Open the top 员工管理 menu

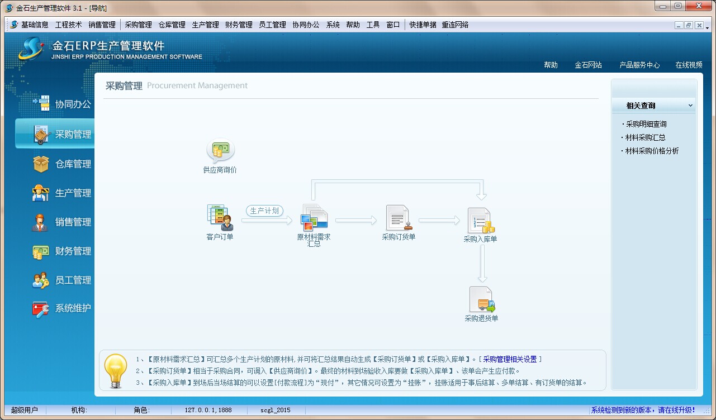coord(272,25)
